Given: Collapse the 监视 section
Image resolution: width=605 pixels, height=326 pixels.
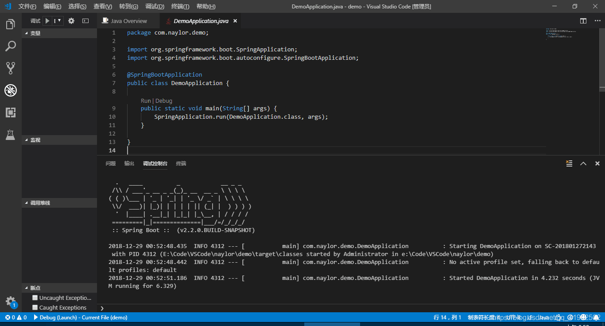Looking at the screenshot, I should pyautogui.click(x=59, y=140).
